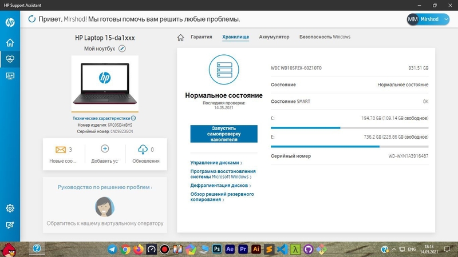Open Sublime Text from the taskbar
The width and height of the screenshot is (458, 257).
coord(269,250)
